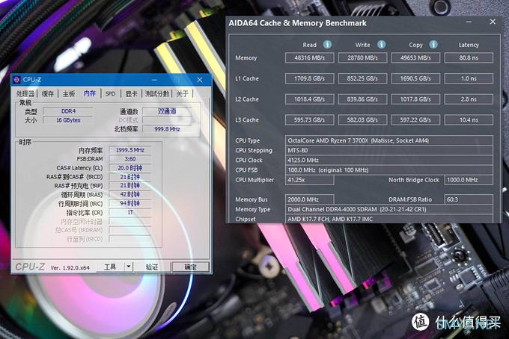The width and height of the screenshot is (509, 339).
Task: Click the CPU Multiplier value 41.25x
Action: [x=310, y=180]
